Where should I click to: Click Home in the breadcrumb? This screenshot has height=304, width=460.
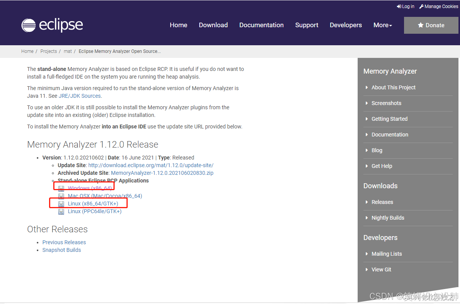coord(27,51)
